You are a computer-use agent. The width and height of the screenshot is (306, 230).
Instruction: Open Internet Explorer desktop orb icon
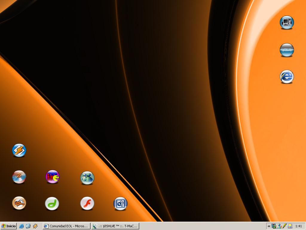click(x=287, y=77)
